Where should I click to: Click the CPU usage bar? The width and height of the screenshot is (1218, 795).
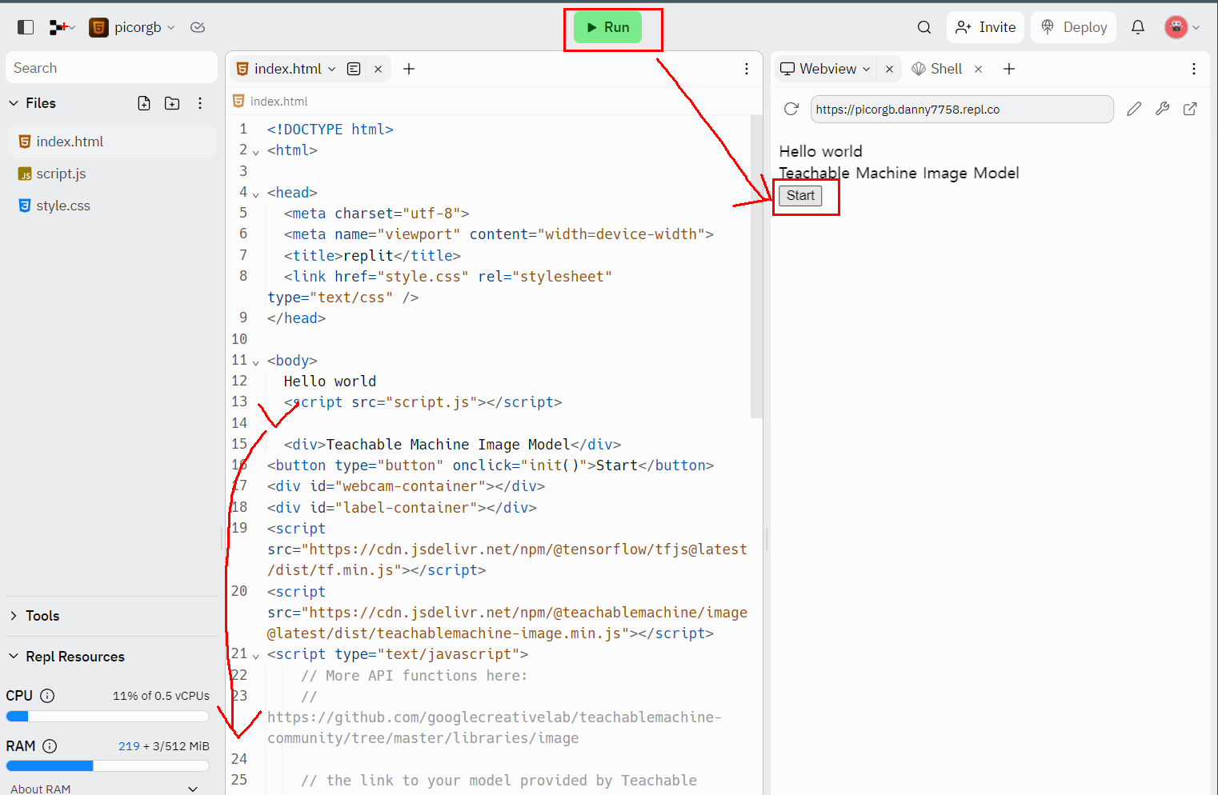tap(107, 717)
